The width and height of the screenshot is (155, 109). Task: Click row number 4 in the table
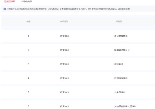coord(28,78)
